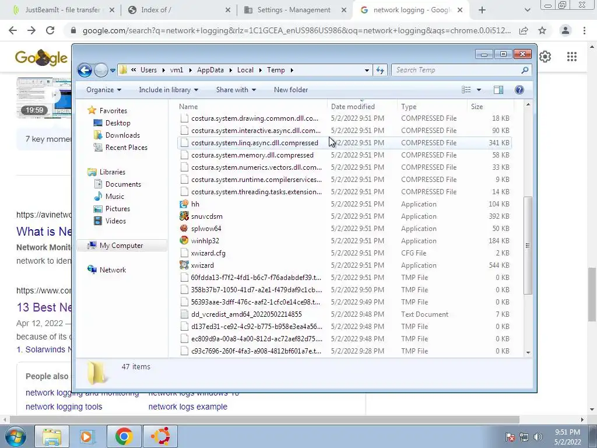Open Music library
597x448 pixels.
coord(114,197)
